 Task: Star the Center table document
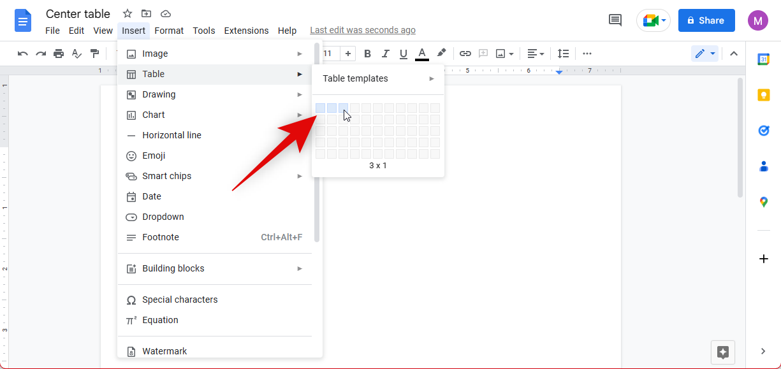(128, 14)
